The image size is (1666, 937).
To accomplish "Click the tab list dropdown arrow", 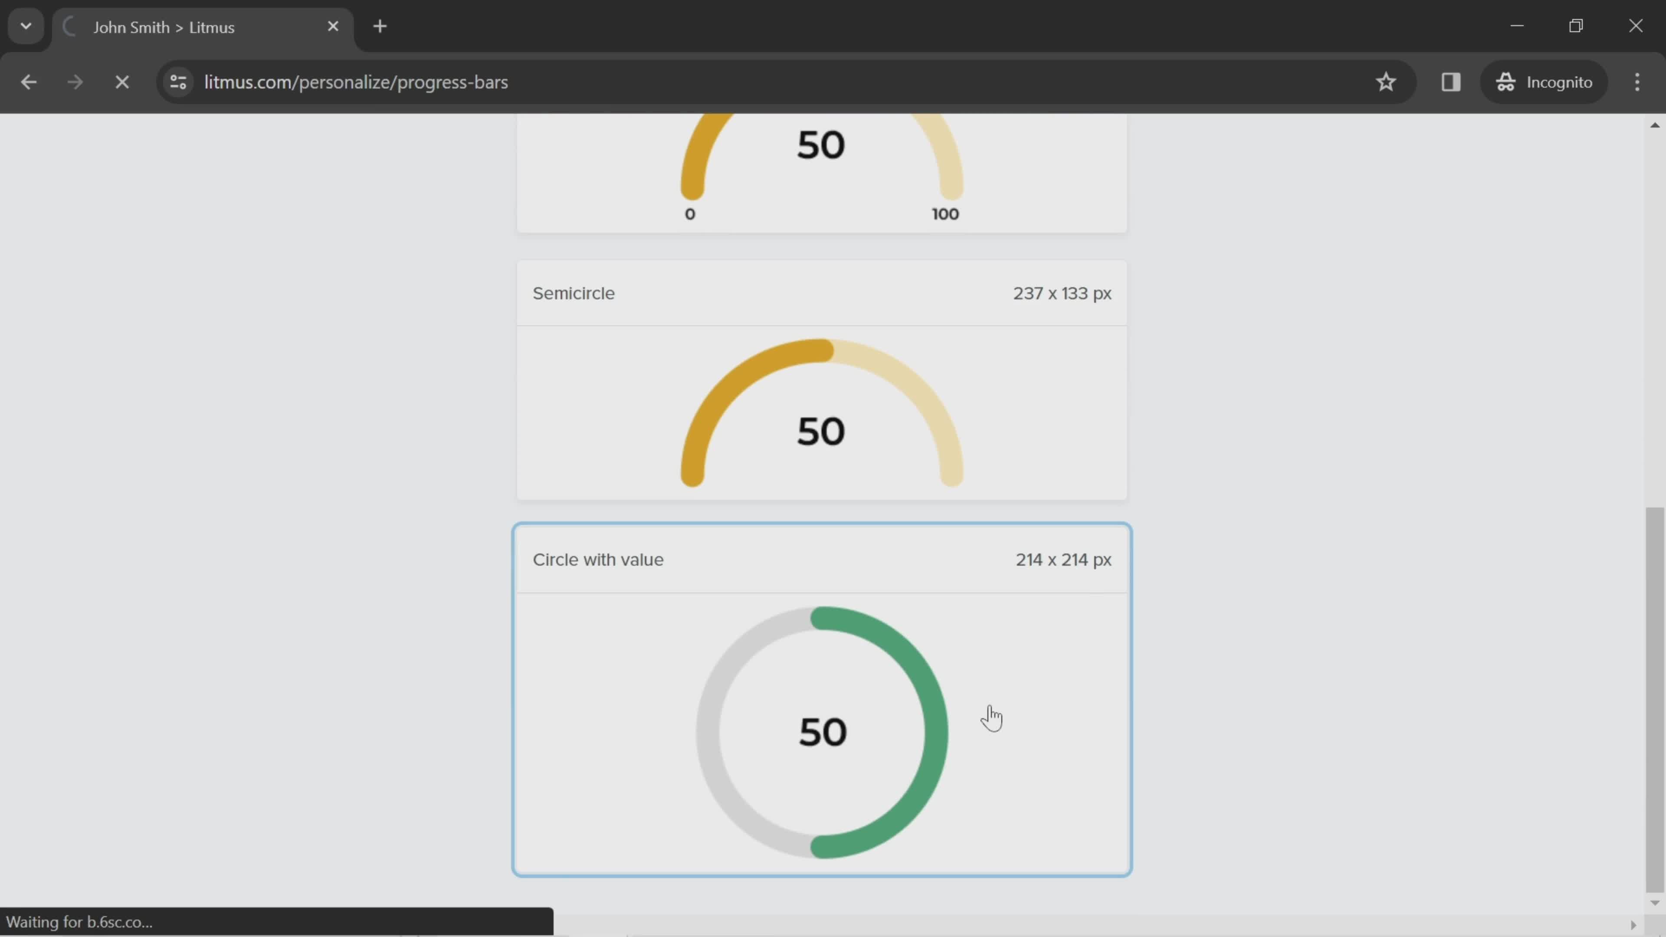I will click(x=25, y=25).
